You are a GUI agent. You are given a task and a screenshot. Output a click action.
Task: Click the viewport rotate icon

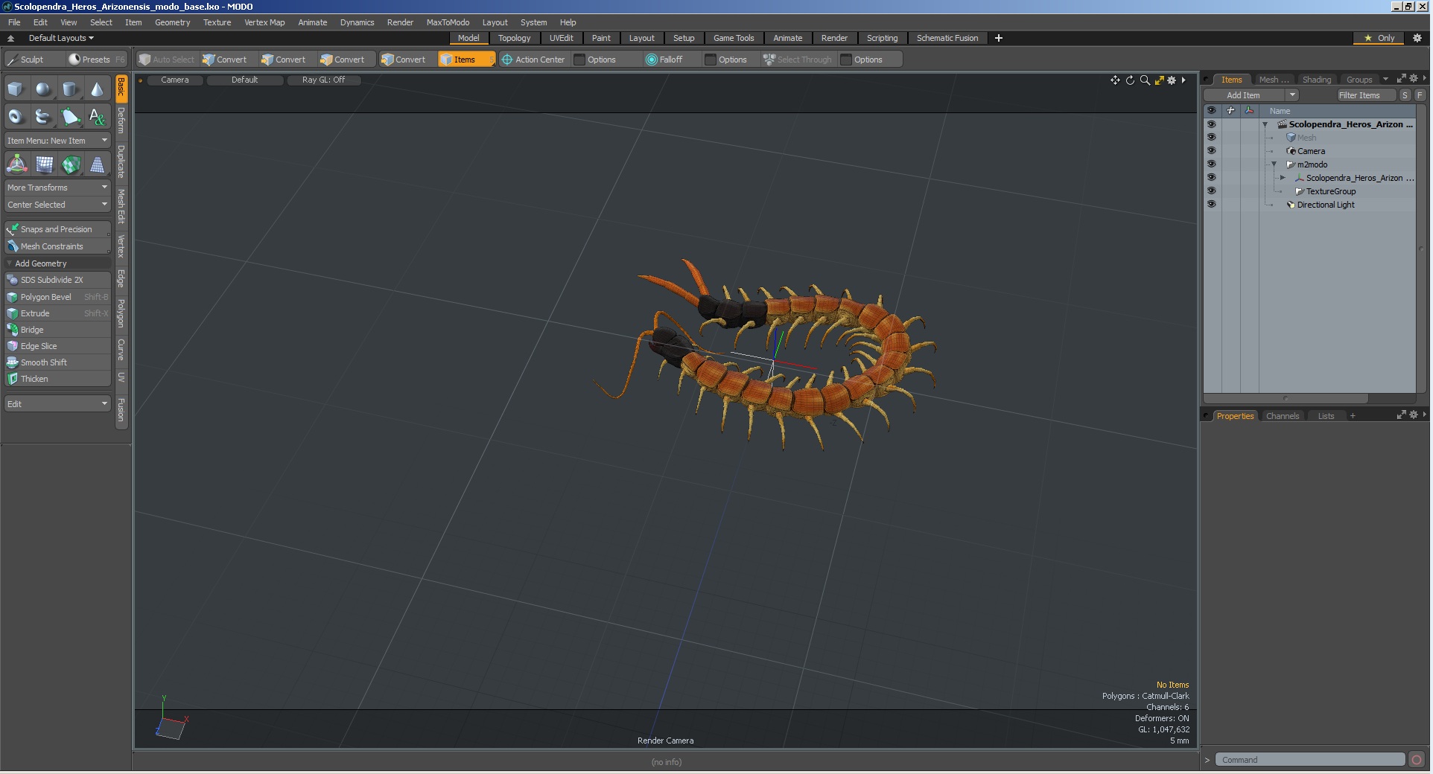click(1130, 80)
